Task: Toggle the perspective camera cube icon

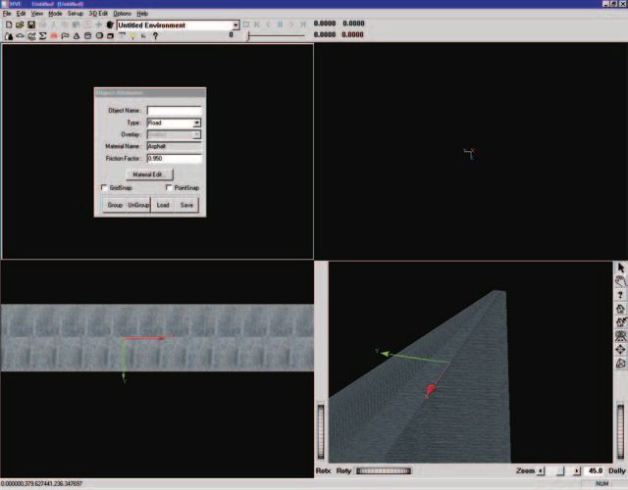Action: (x=621, y=364)
